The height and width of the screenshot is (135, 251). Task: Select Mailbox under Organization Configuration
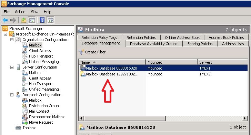[x=35, y=45]
